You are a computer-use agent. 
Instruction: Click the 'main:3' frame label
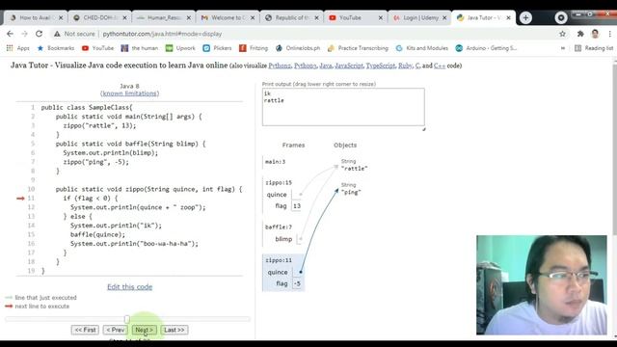(x=275, y=162)
